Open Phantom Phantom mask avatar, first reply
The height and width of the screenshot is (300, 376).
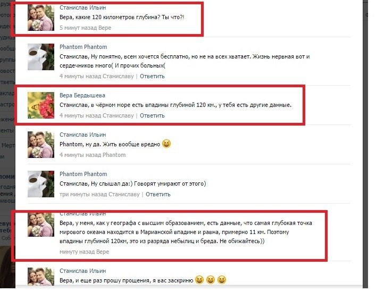(41, 57)
